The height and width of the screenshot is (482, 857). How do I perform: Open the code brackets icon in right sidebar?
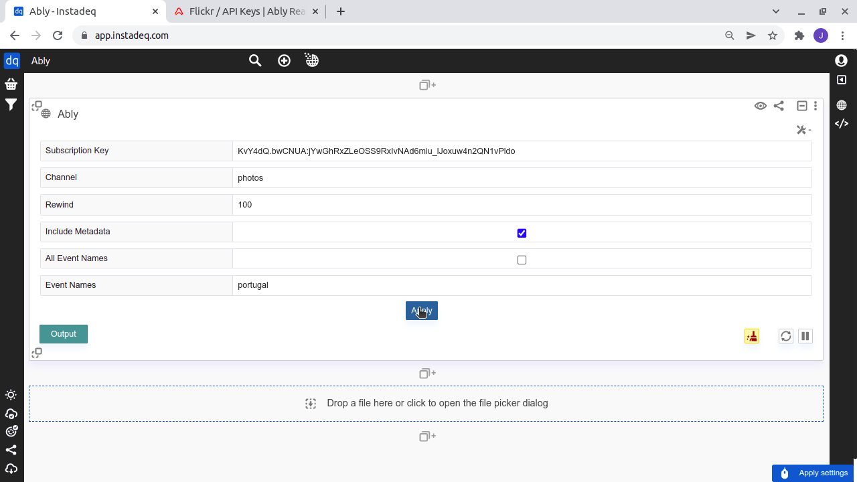[842, 123]
